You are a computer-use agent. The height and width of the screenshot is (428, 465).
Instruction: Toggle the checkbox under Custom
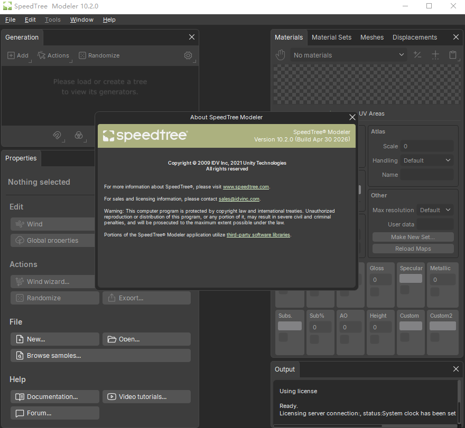[405, 337]
